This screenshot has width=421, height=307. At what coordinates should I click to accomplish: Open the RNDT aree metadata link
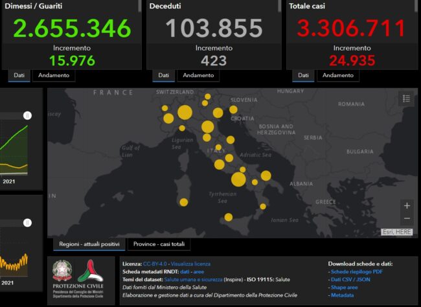199,271
